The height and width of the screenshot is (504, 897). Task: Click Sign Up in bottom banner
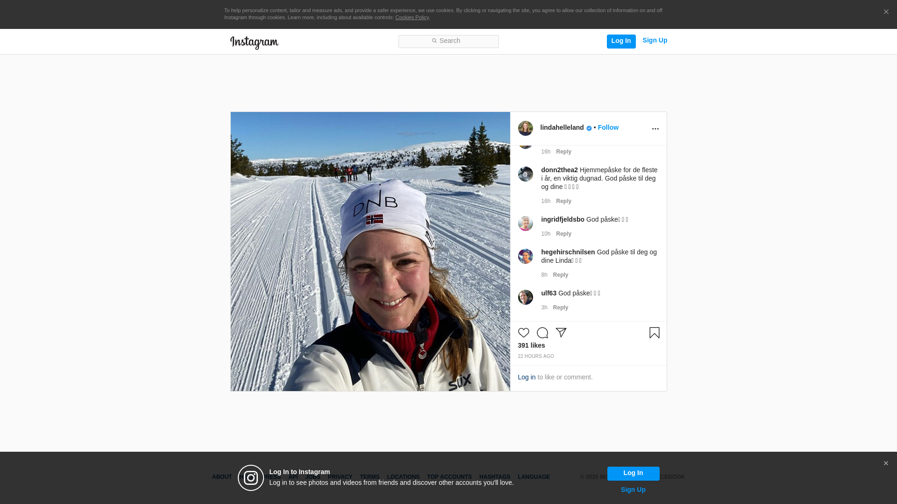[633, 490]
